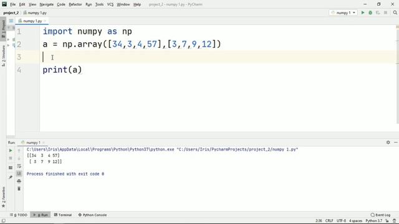Print the Run console output
399x224 pixels.
pos(19,181)
